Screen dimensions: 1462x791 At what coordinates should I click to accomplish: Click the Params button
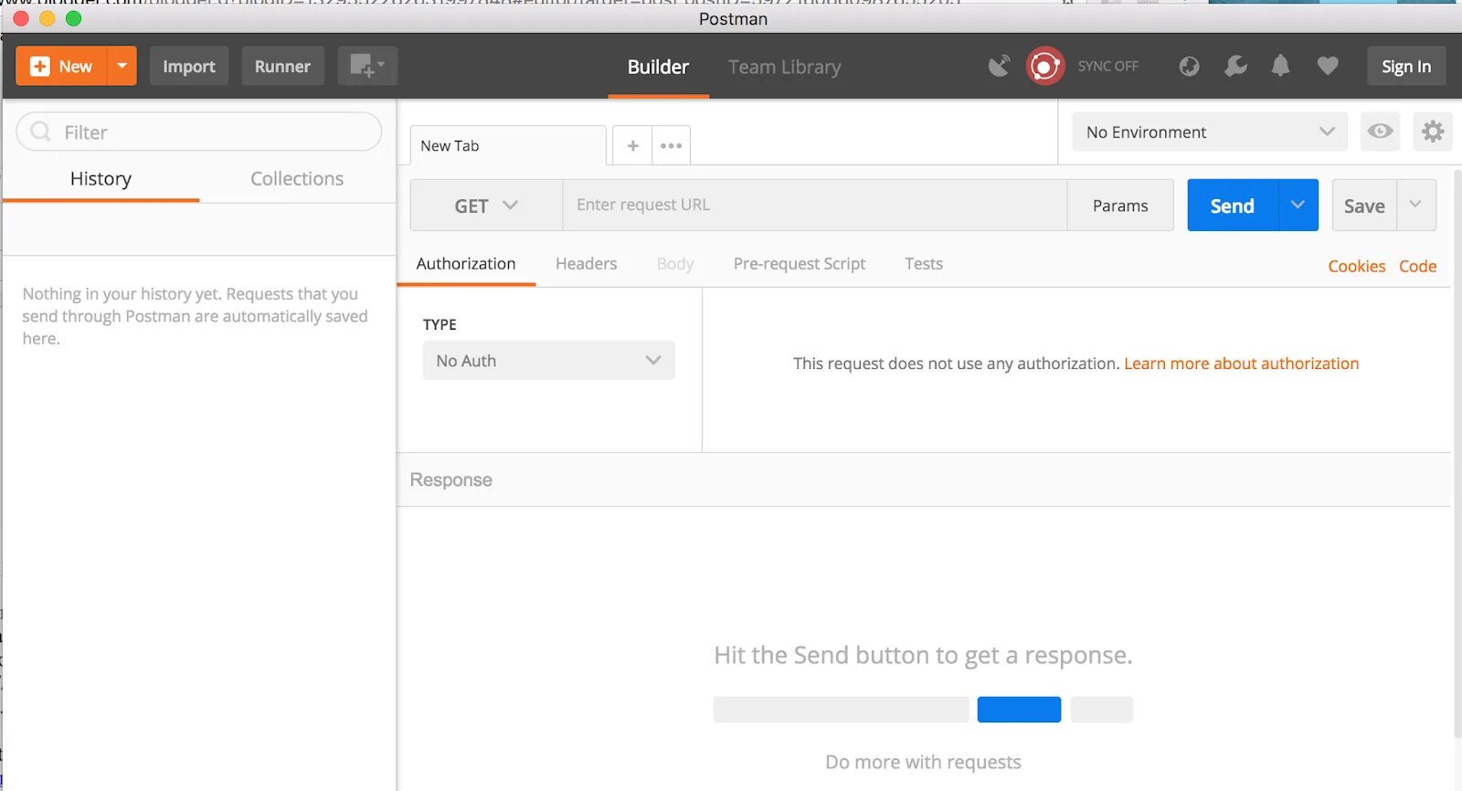point(1120,206)
